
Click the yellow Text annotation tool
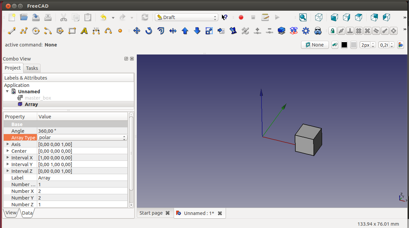click(84, 31)
